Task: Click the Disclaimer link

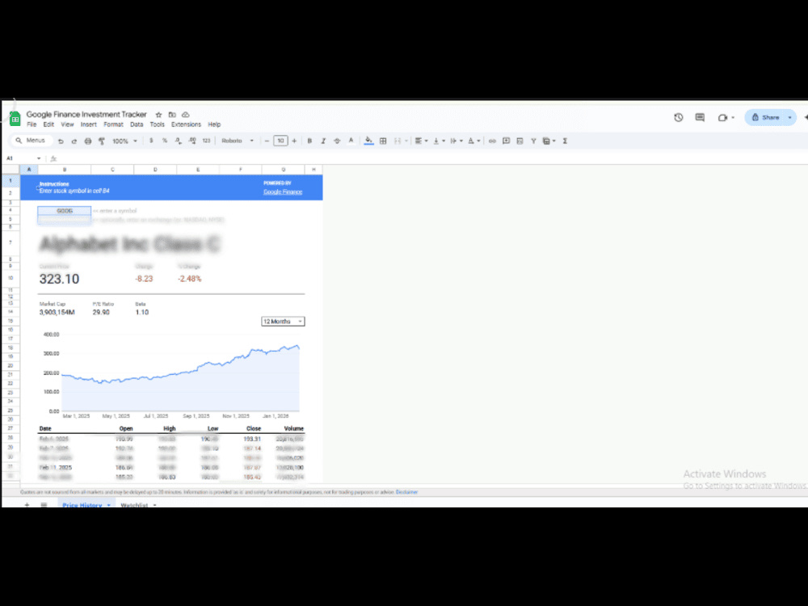Action: coord(406,492)
